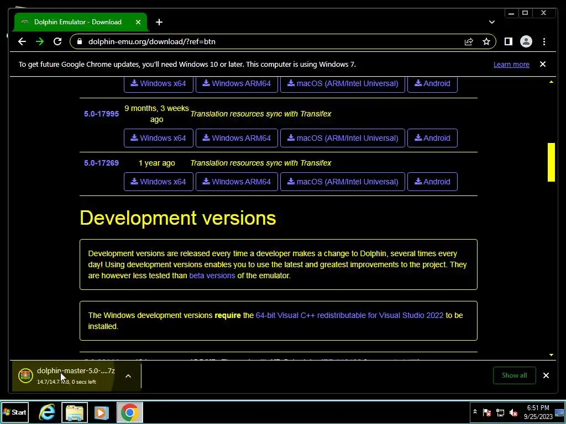Open the downloaded dolphin-master-5.0 7z file
Image resolution: width=566 pixels, height=424 pixels.
coord(76,370)
